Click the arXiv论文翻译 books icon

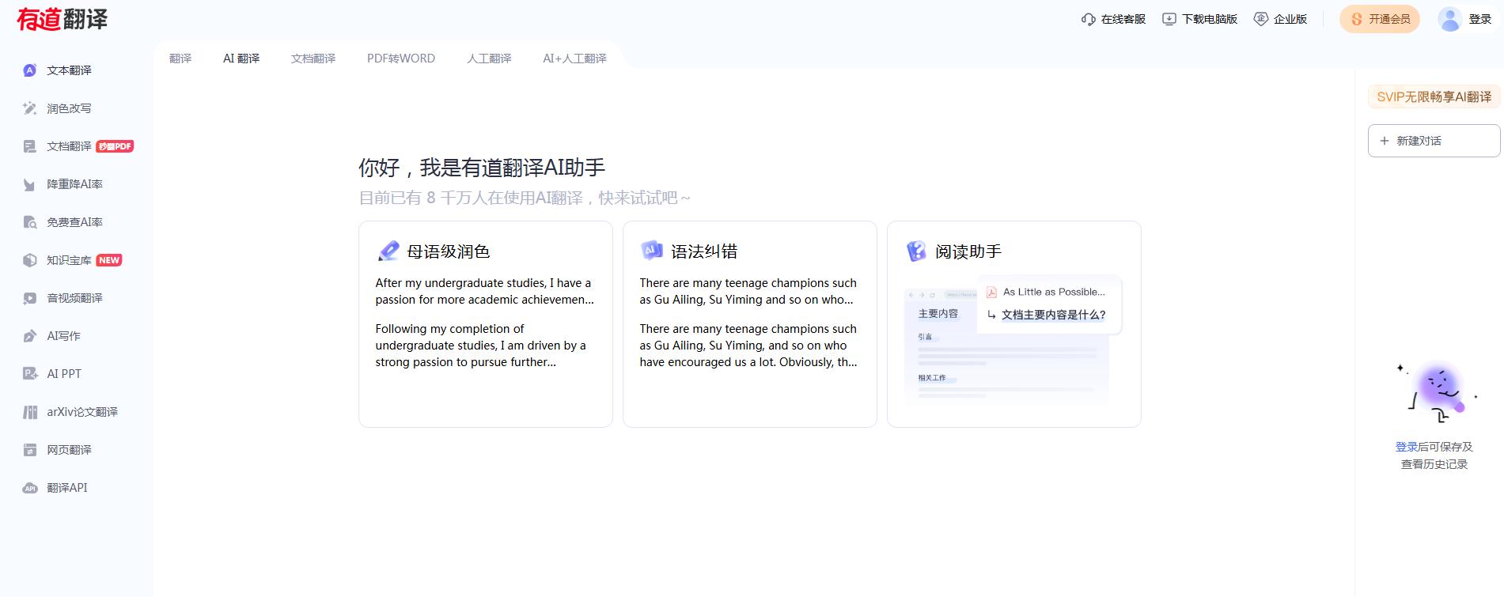(30, 412)
